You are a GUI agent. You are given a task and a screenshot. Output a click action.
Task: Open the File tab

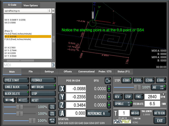point(31,72)
